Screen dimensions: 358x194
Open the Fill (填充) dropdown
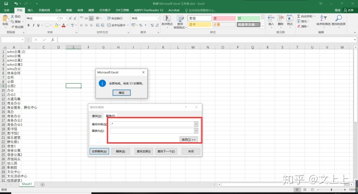click(303, 21)
